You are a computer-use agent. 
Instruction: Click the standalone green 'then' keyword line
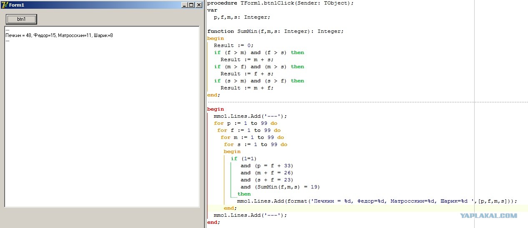tap(244, 194)
